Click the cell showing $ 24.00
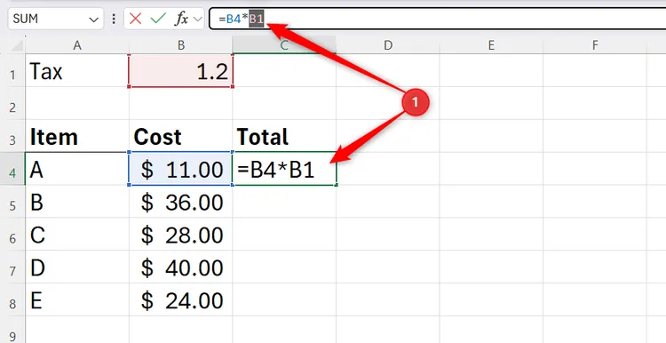 pyautogui.click(x=181, y=299)
